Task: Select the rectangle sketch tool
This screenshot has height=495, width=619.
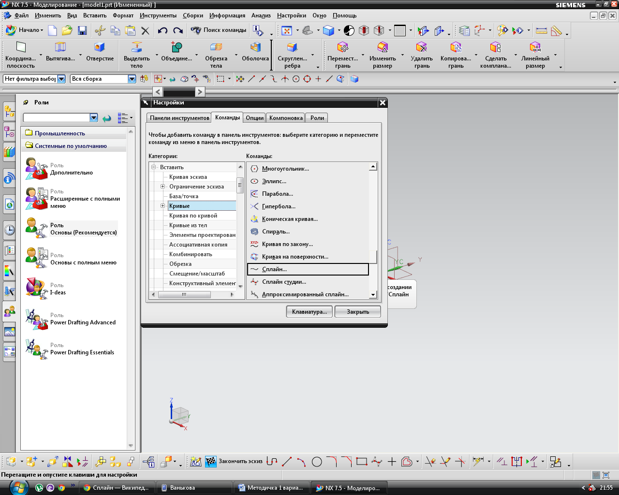Action: tap(362, 462)
